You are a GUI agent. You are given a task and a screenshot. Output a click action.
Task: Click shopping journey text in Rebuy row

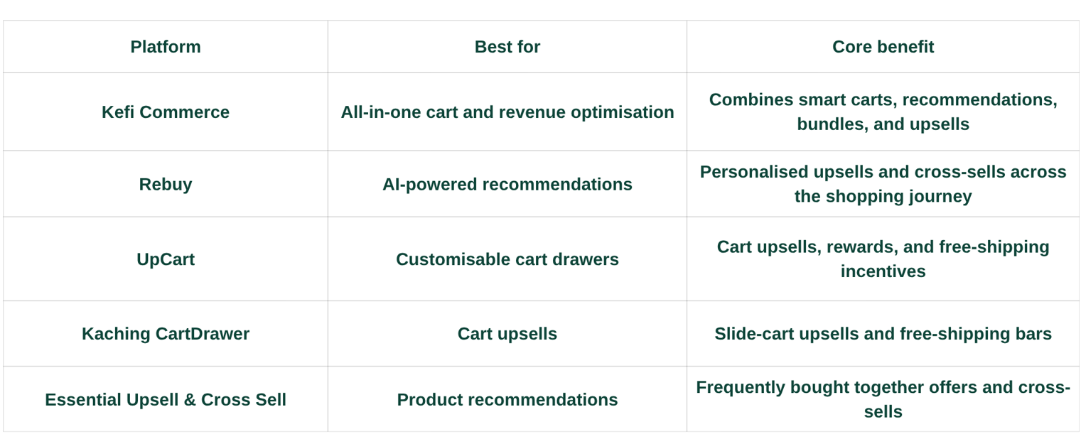898,197
